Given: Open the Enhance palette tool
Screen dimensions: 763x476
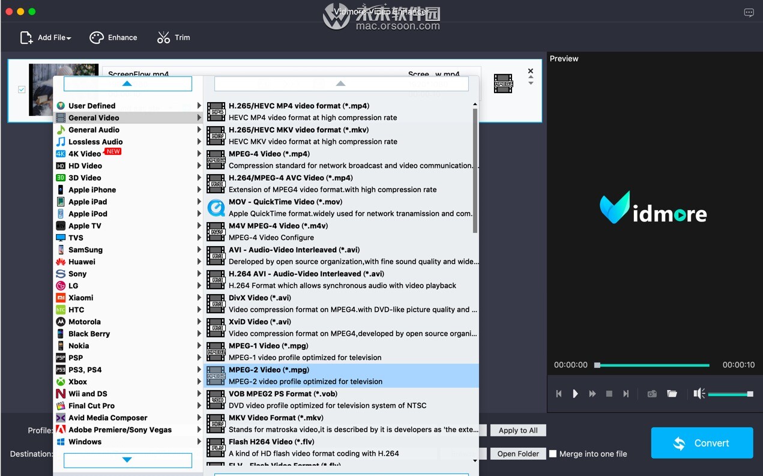Looking at the screenshot, I should coord(97,38).
